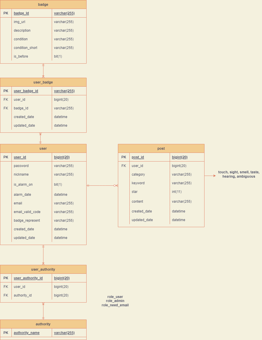Click condition_short field name
This screenshot has height=340, width=262.
pyautogui.click(x=26, y=48)
